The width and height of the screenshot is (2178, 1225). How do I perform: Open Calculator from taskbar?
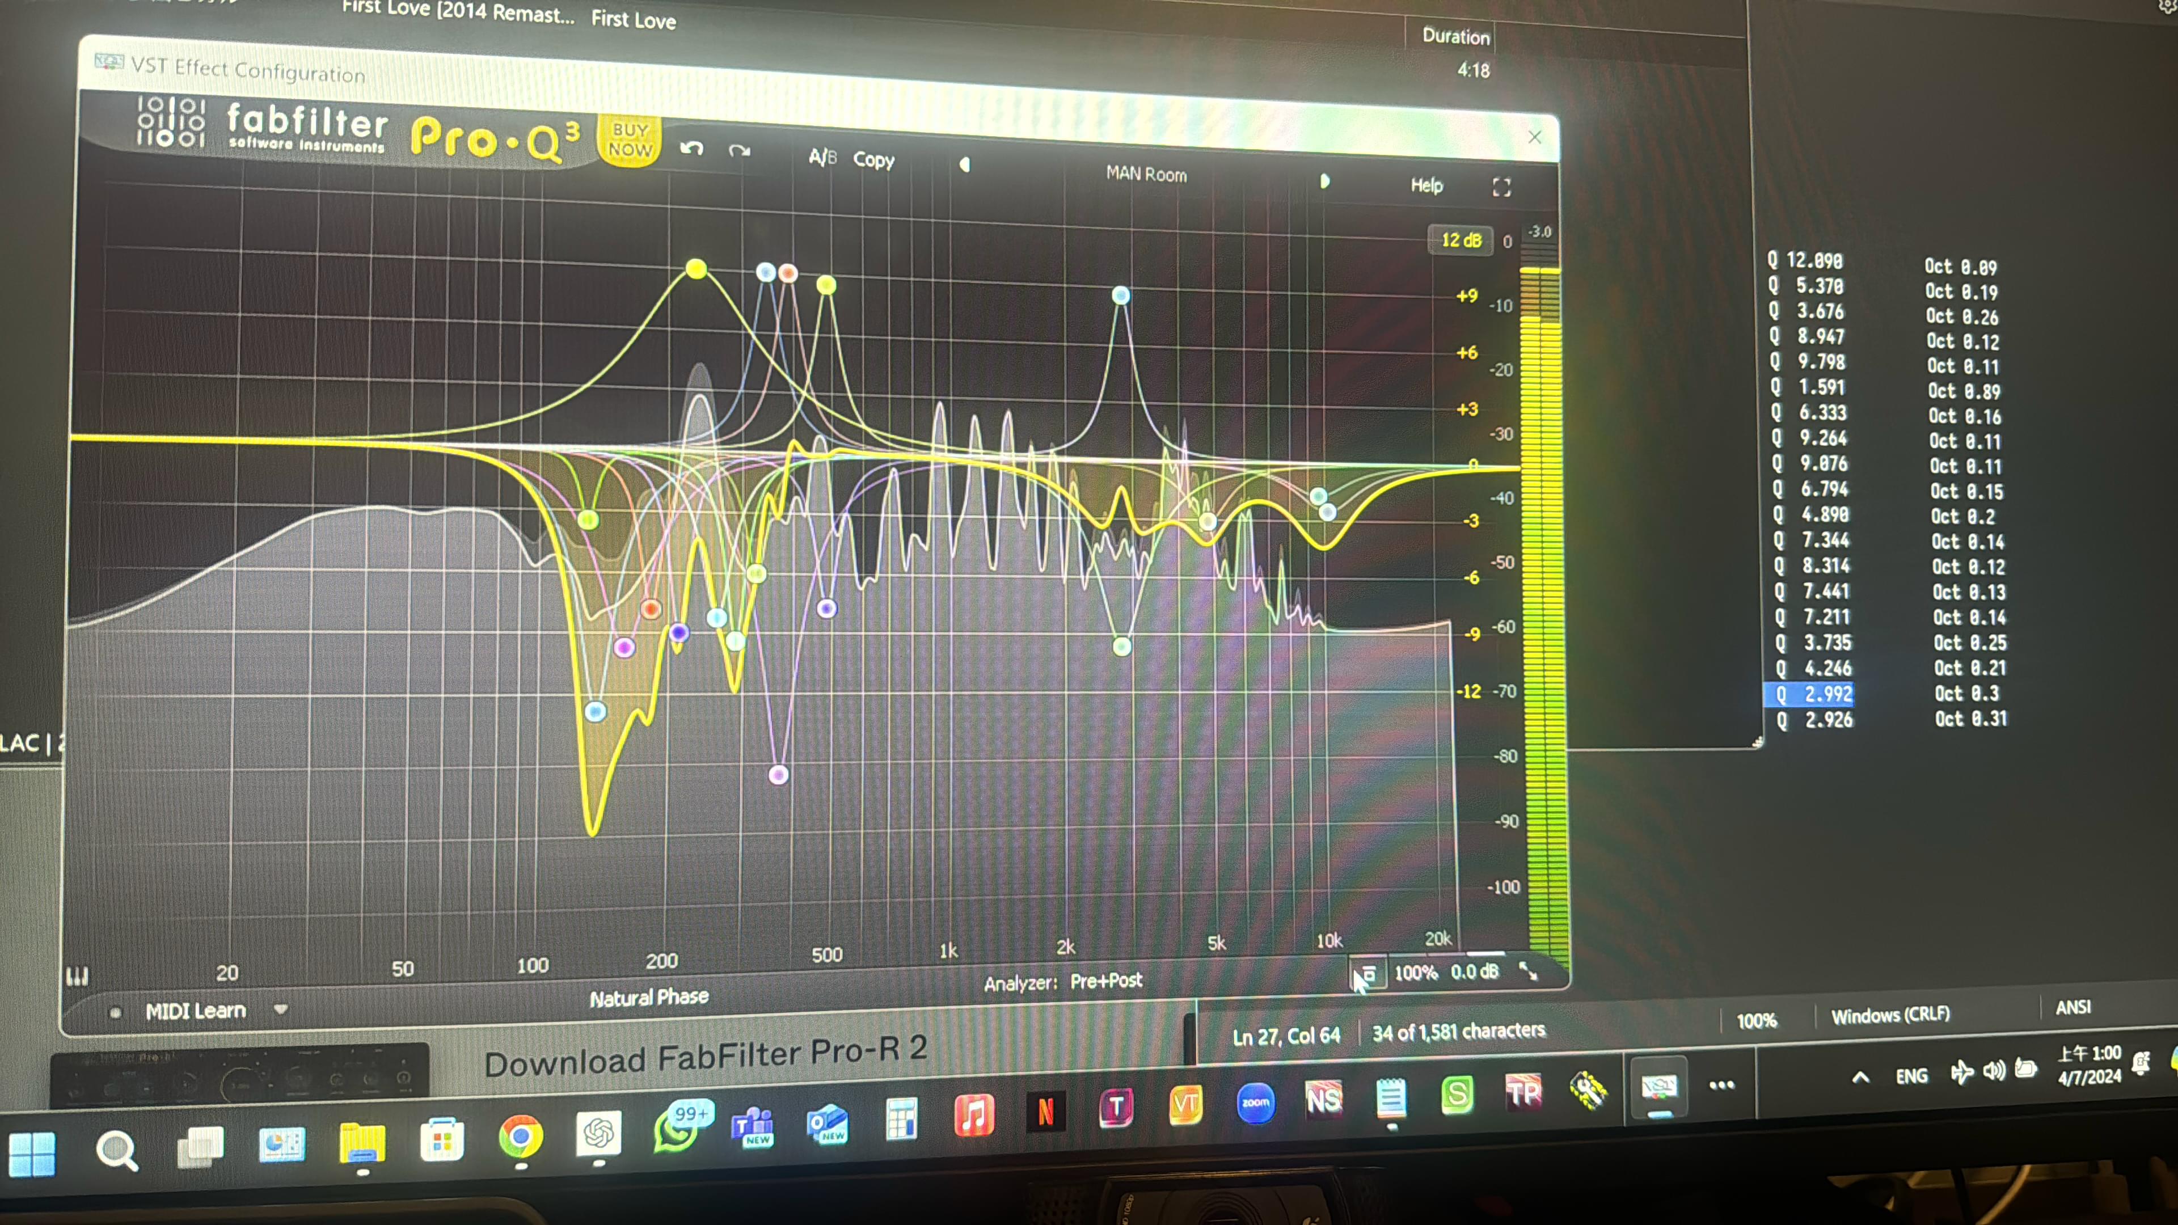click(x=901, y=1120)
